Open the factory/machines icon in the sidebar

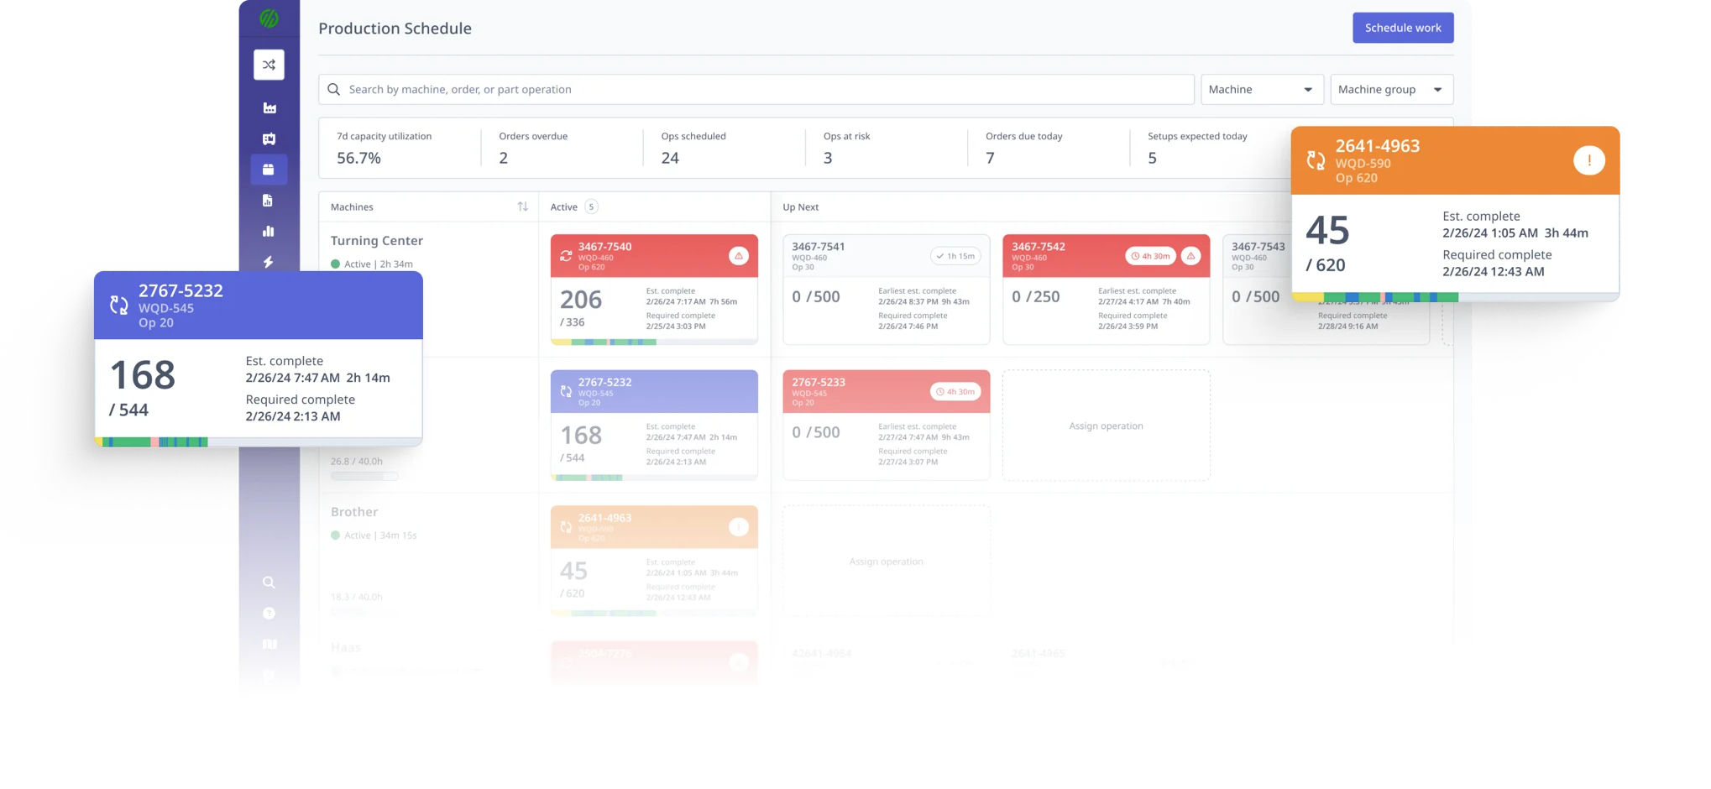269,107
